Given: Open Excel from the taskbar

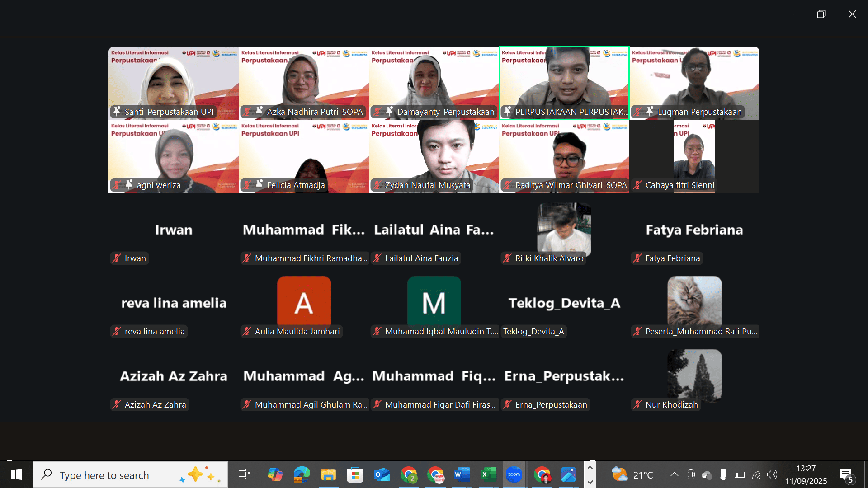Looking at the screenshot, I should [487, 474].
